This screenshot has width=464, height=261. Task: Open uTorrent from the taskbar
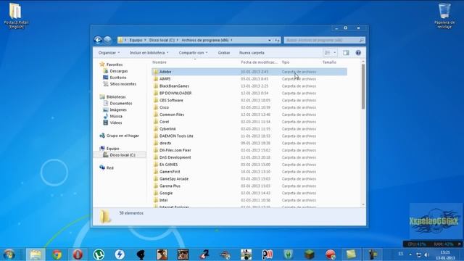click(x=99, y=254)
